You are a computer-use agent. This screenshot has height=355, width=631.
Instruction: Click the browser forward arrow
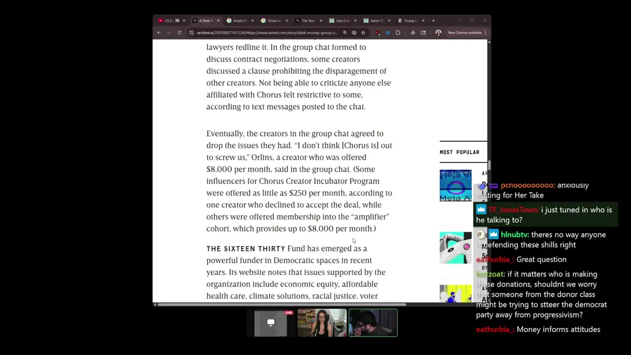[x=169, y=33]
